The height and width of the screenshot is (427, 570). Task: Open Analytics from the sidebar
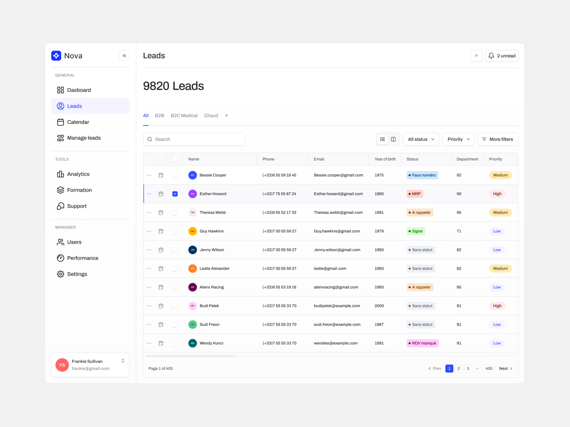[78, 174]
